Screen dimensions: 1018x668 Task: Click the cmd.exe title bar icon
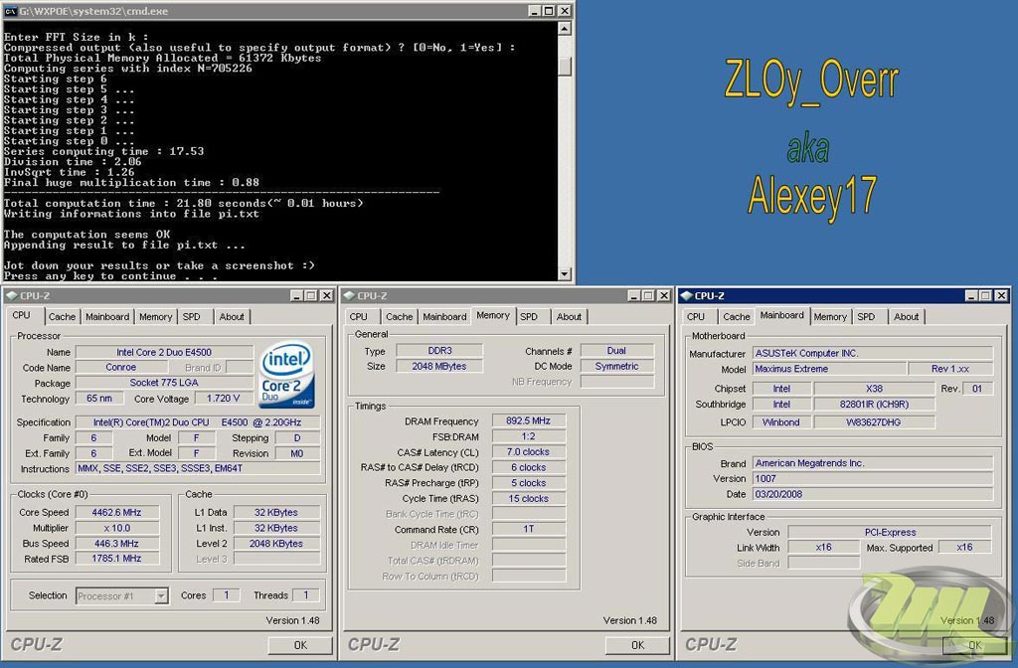coord(10,10)
